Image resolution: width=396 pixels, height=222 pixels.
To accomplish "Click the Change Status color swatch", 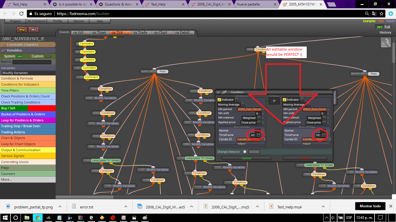I will pos(254,152).
